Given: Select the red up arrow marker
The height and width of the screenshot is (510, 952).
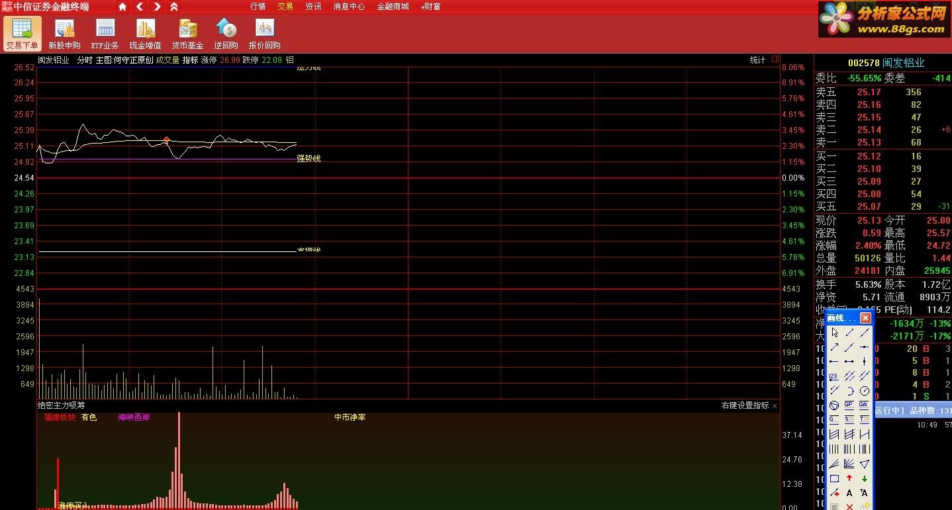Looking at the screenshot, I should pyautogui.click(x=849, y=478).
